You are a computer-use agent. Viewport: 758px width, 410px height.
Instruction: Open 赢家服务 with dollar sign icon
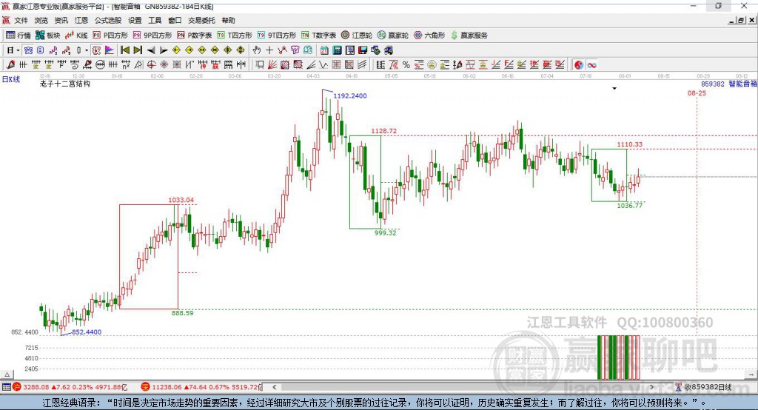469,36
